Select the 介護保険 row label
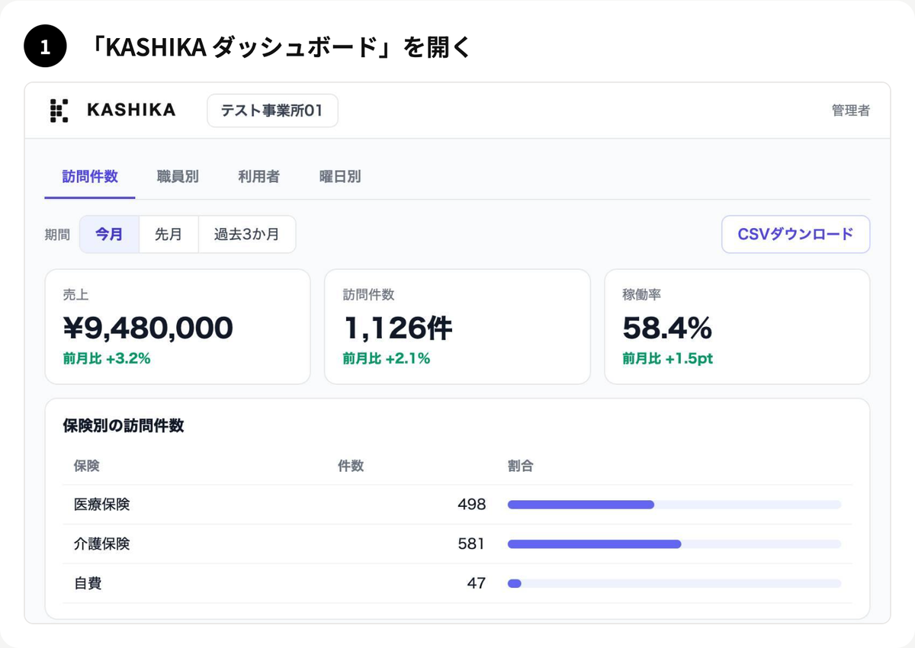 [x=102, y=544]
